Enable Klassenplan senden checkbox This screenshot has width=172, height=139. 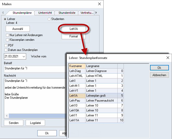pos(7,40)
